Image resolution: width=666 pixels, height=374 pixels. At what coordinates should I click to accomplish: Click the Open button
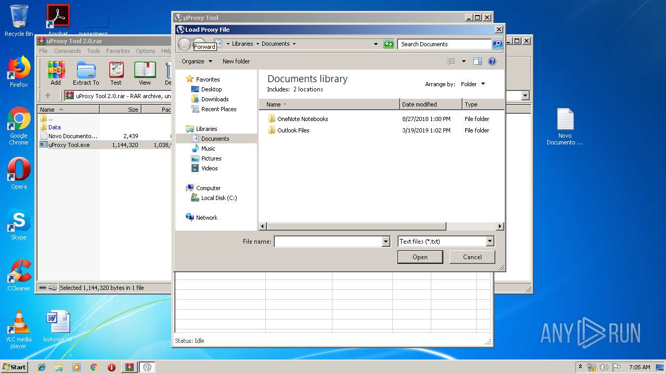(x=420, y=257)
